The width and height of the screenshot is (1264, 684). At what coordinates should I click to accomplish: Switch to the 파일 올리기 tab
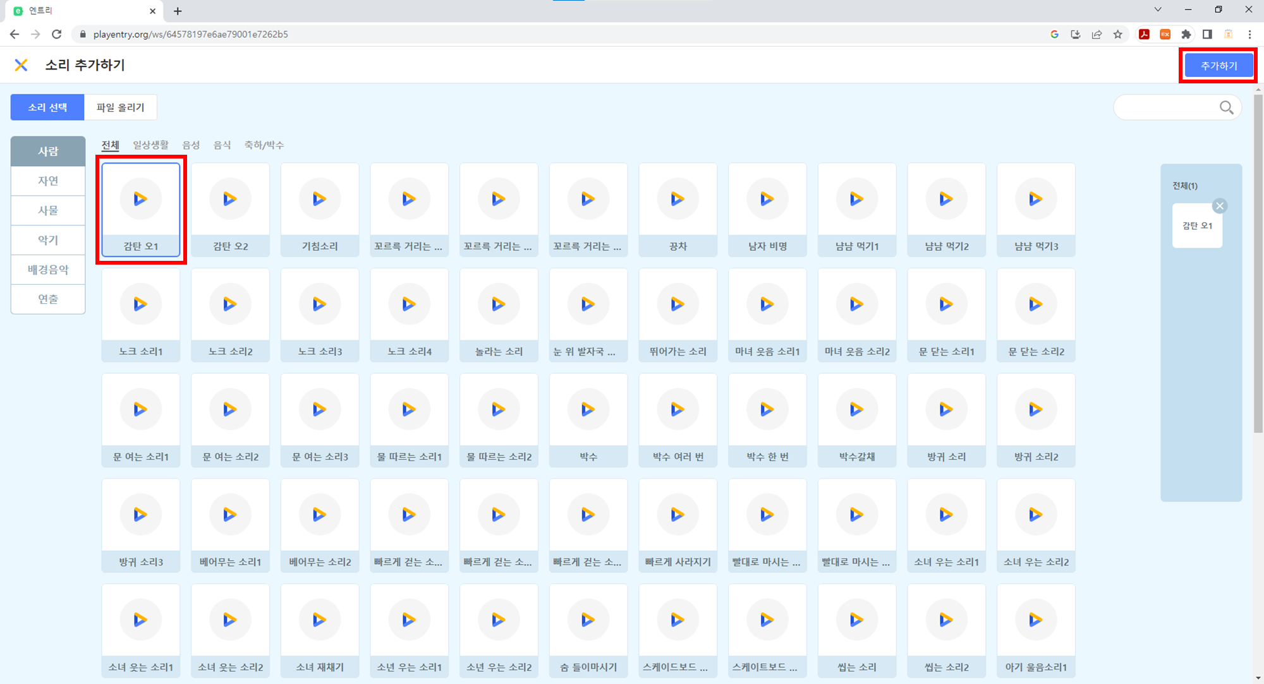click(x=120, y=107)
